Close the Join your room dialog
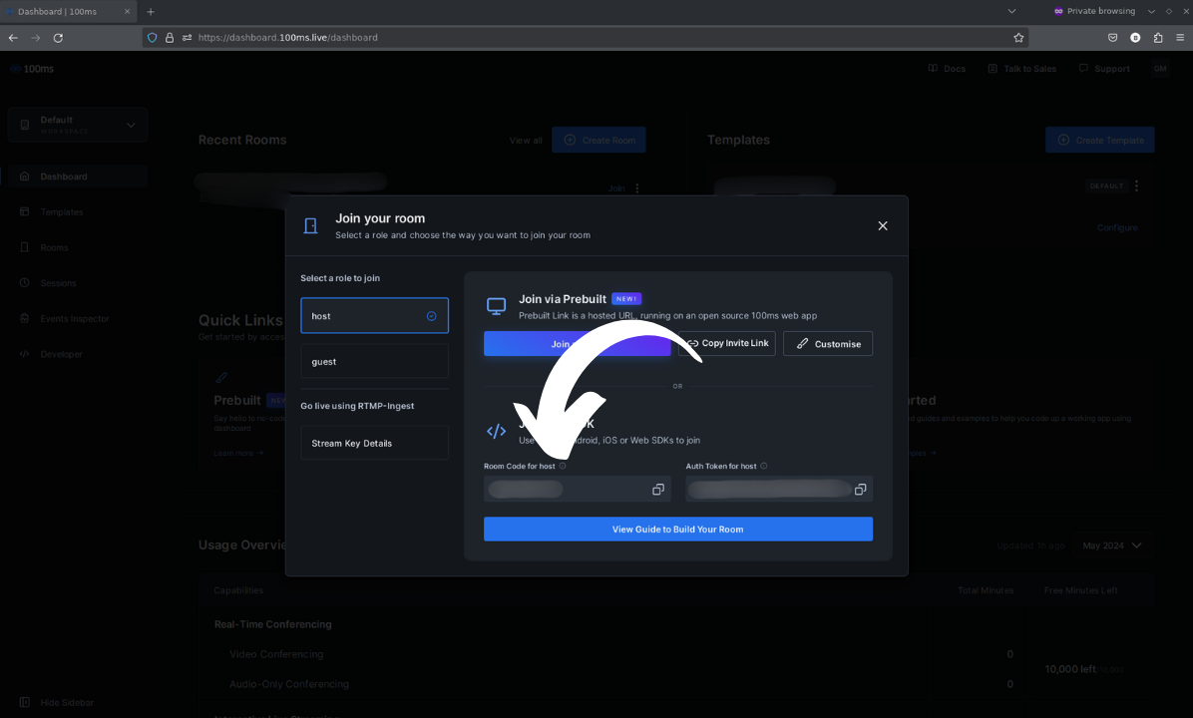Image resolution: width=1193 pixels, height=718 pixels. point(883,226)
